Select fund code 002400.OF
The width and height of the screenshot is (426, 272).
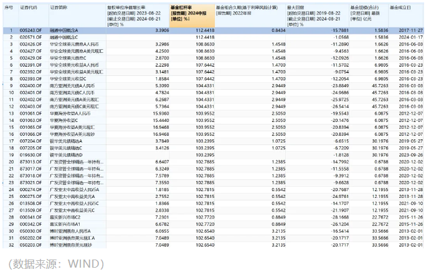[31, 86]
